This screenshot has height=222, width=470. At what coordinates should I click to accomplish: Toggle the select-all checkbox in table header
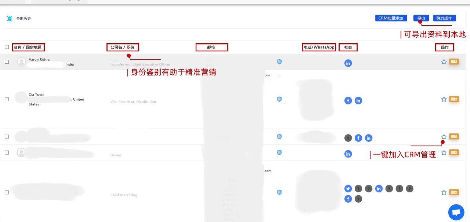pos(7,47)
